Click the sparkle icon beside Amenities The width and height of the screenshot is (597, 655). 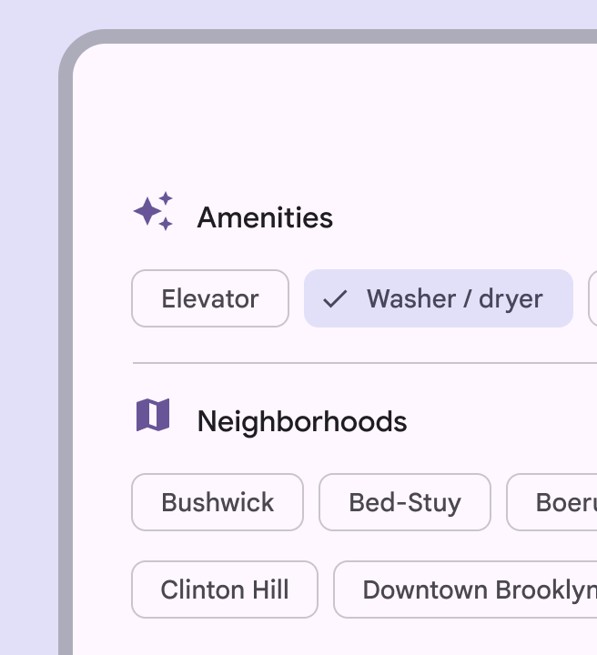pos(153,211)
